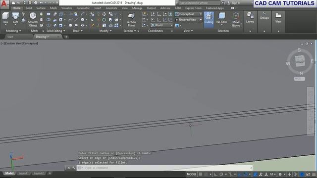Screen dimensions: 317x178
Task: Click the Customize wrench icon on command line
Action: [74, 168]
